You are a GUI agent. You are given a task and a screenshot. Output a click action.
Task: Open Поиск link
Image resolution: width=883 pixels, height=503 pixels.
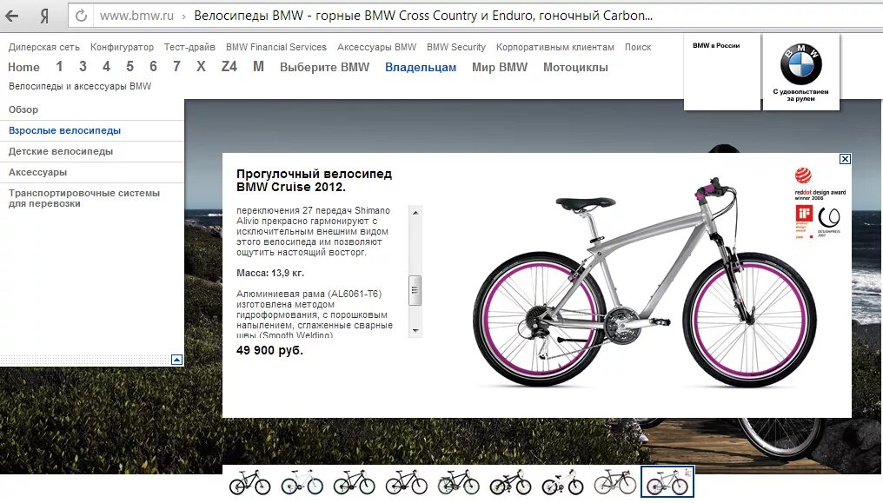638,47
